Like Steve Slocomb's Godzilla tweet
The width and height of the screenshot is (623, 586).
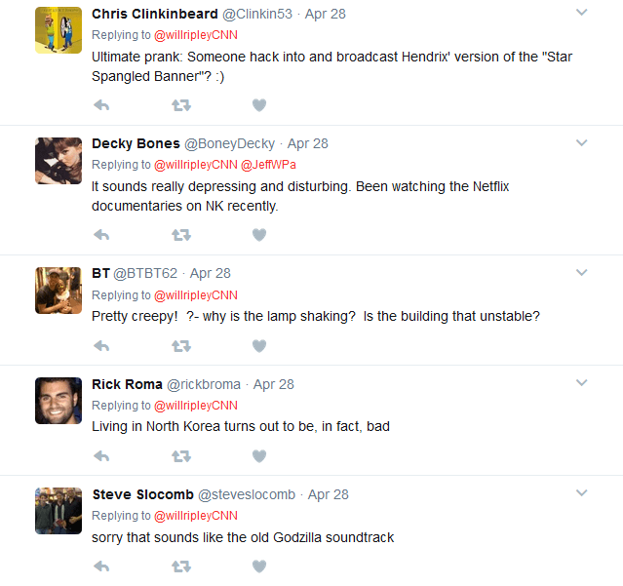(x=259, y=566)
